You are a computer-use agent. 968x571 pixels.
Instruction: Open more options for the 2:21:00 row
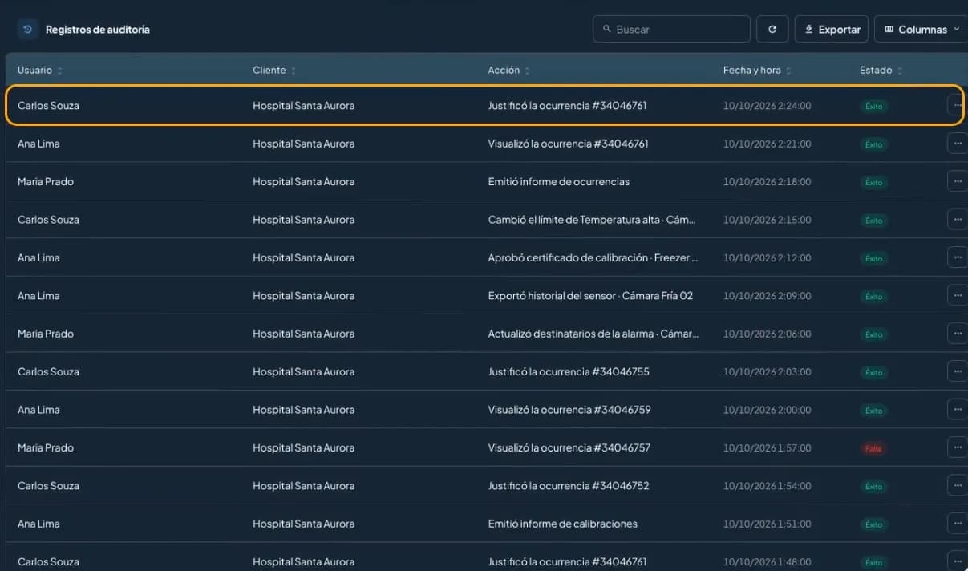coord(957,144)
